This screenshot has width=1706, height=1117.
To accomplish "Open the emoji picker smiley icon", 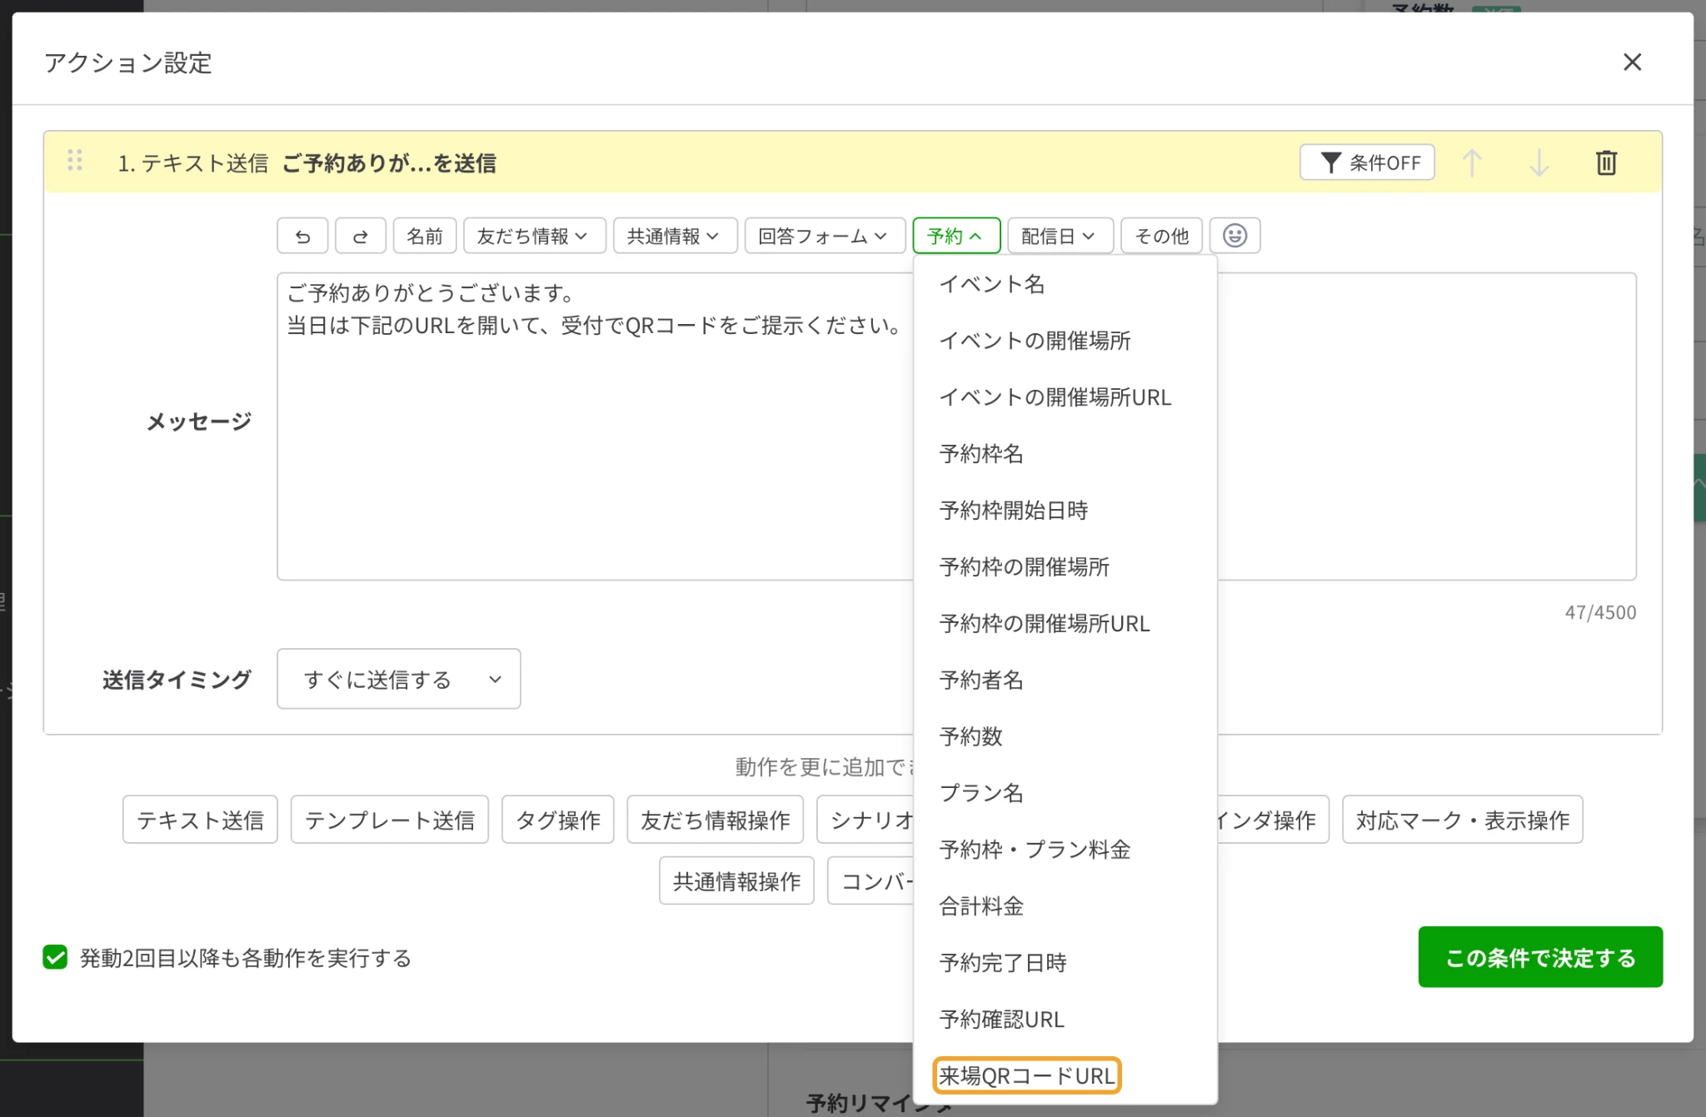I will coord(1235,237).
